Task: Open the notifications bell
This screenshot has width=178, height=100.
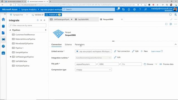Action: [x=129, y=9]
